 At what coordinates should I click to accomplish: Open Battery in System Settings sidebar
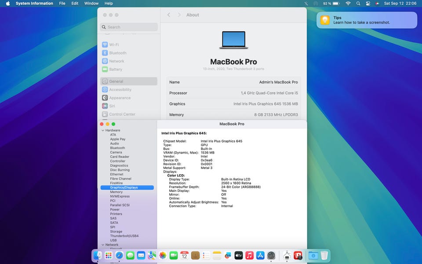click(129, 69)
